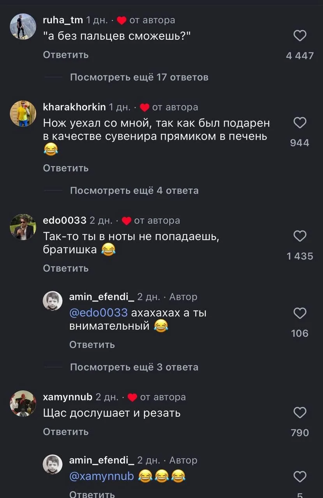The height and width of the screenshot is (498, 323).
Task: Open amin_efendi_'s avatar in the xamynnub reply
Action: [52, 465]
